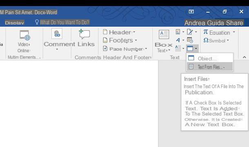The image size is (249, 147).
Task: Minimize the Word window
Action: coord(208,12)
